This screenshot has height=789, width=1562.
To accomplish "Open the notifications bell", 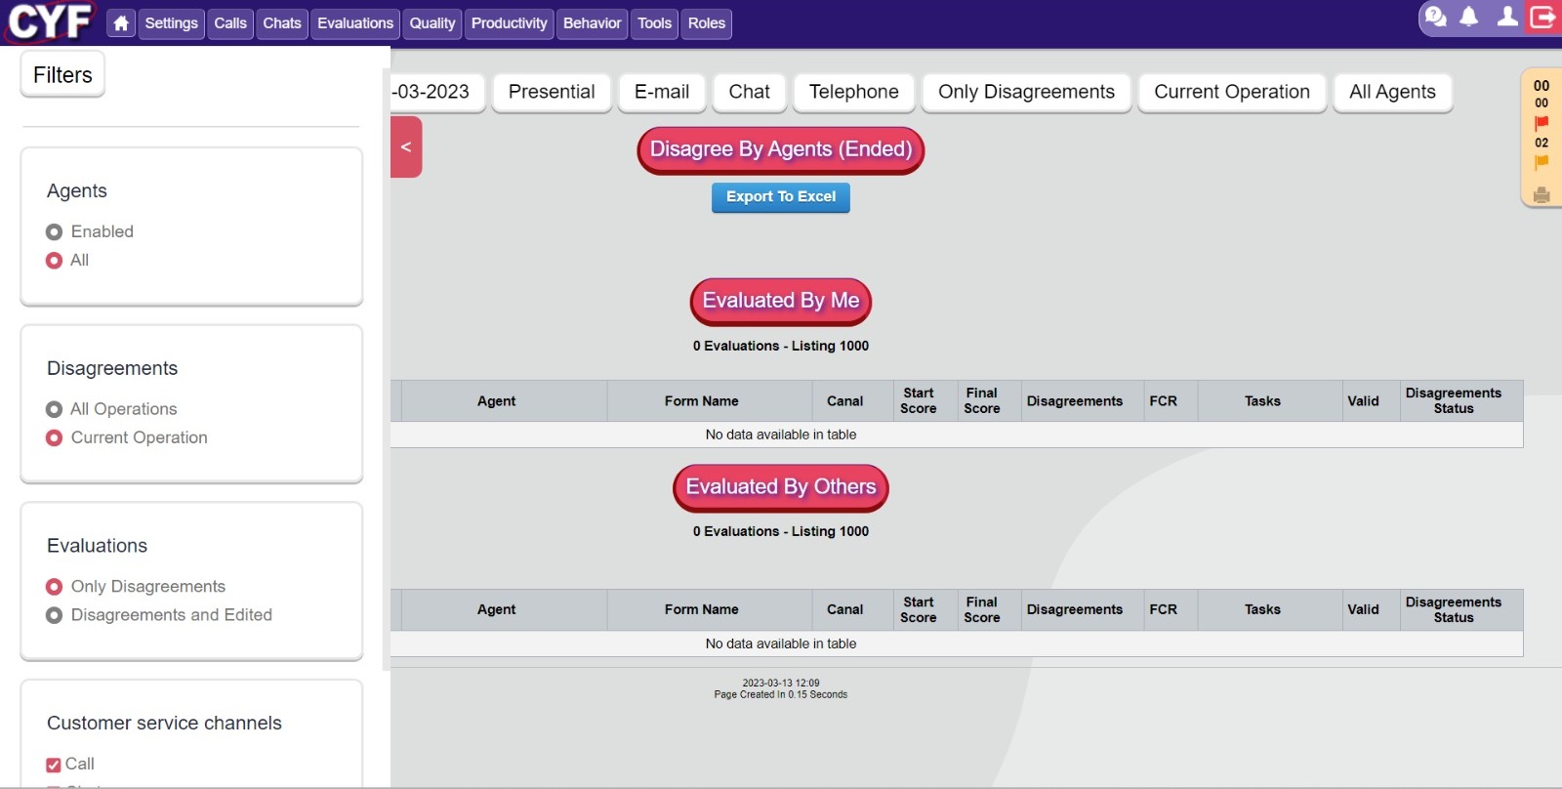I will click(x=1469, y=17).
